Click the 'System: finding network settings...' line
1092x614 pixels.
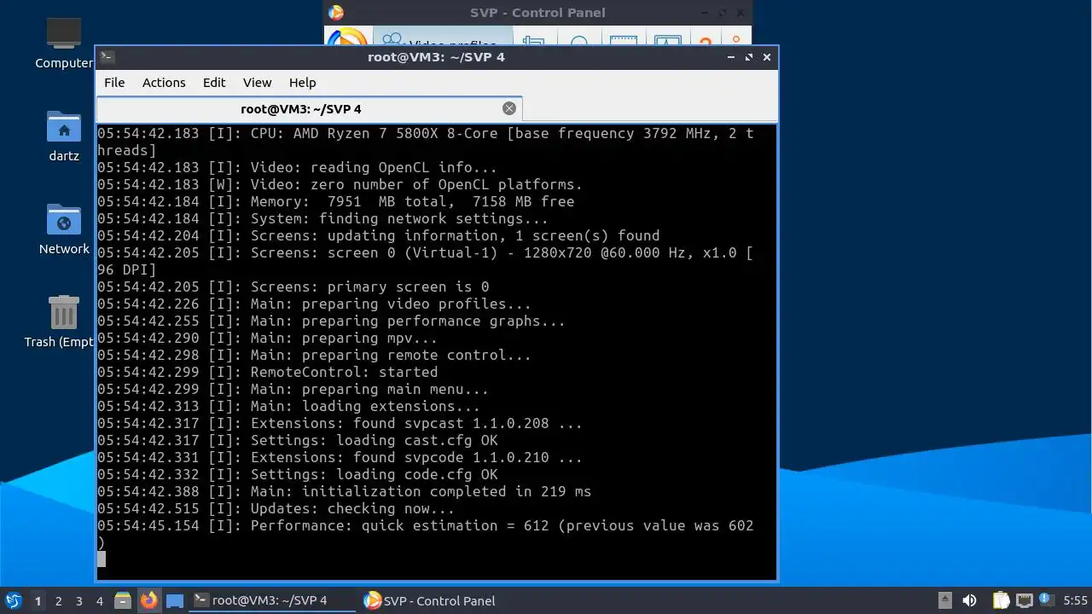pos(322,218)
